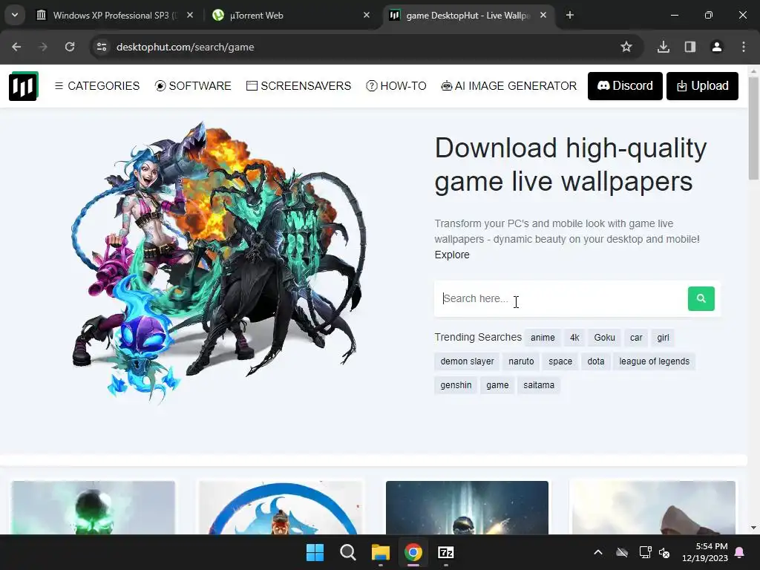Select trending search 'naruto'
The image size is (760, 570).
coord(521,361)
